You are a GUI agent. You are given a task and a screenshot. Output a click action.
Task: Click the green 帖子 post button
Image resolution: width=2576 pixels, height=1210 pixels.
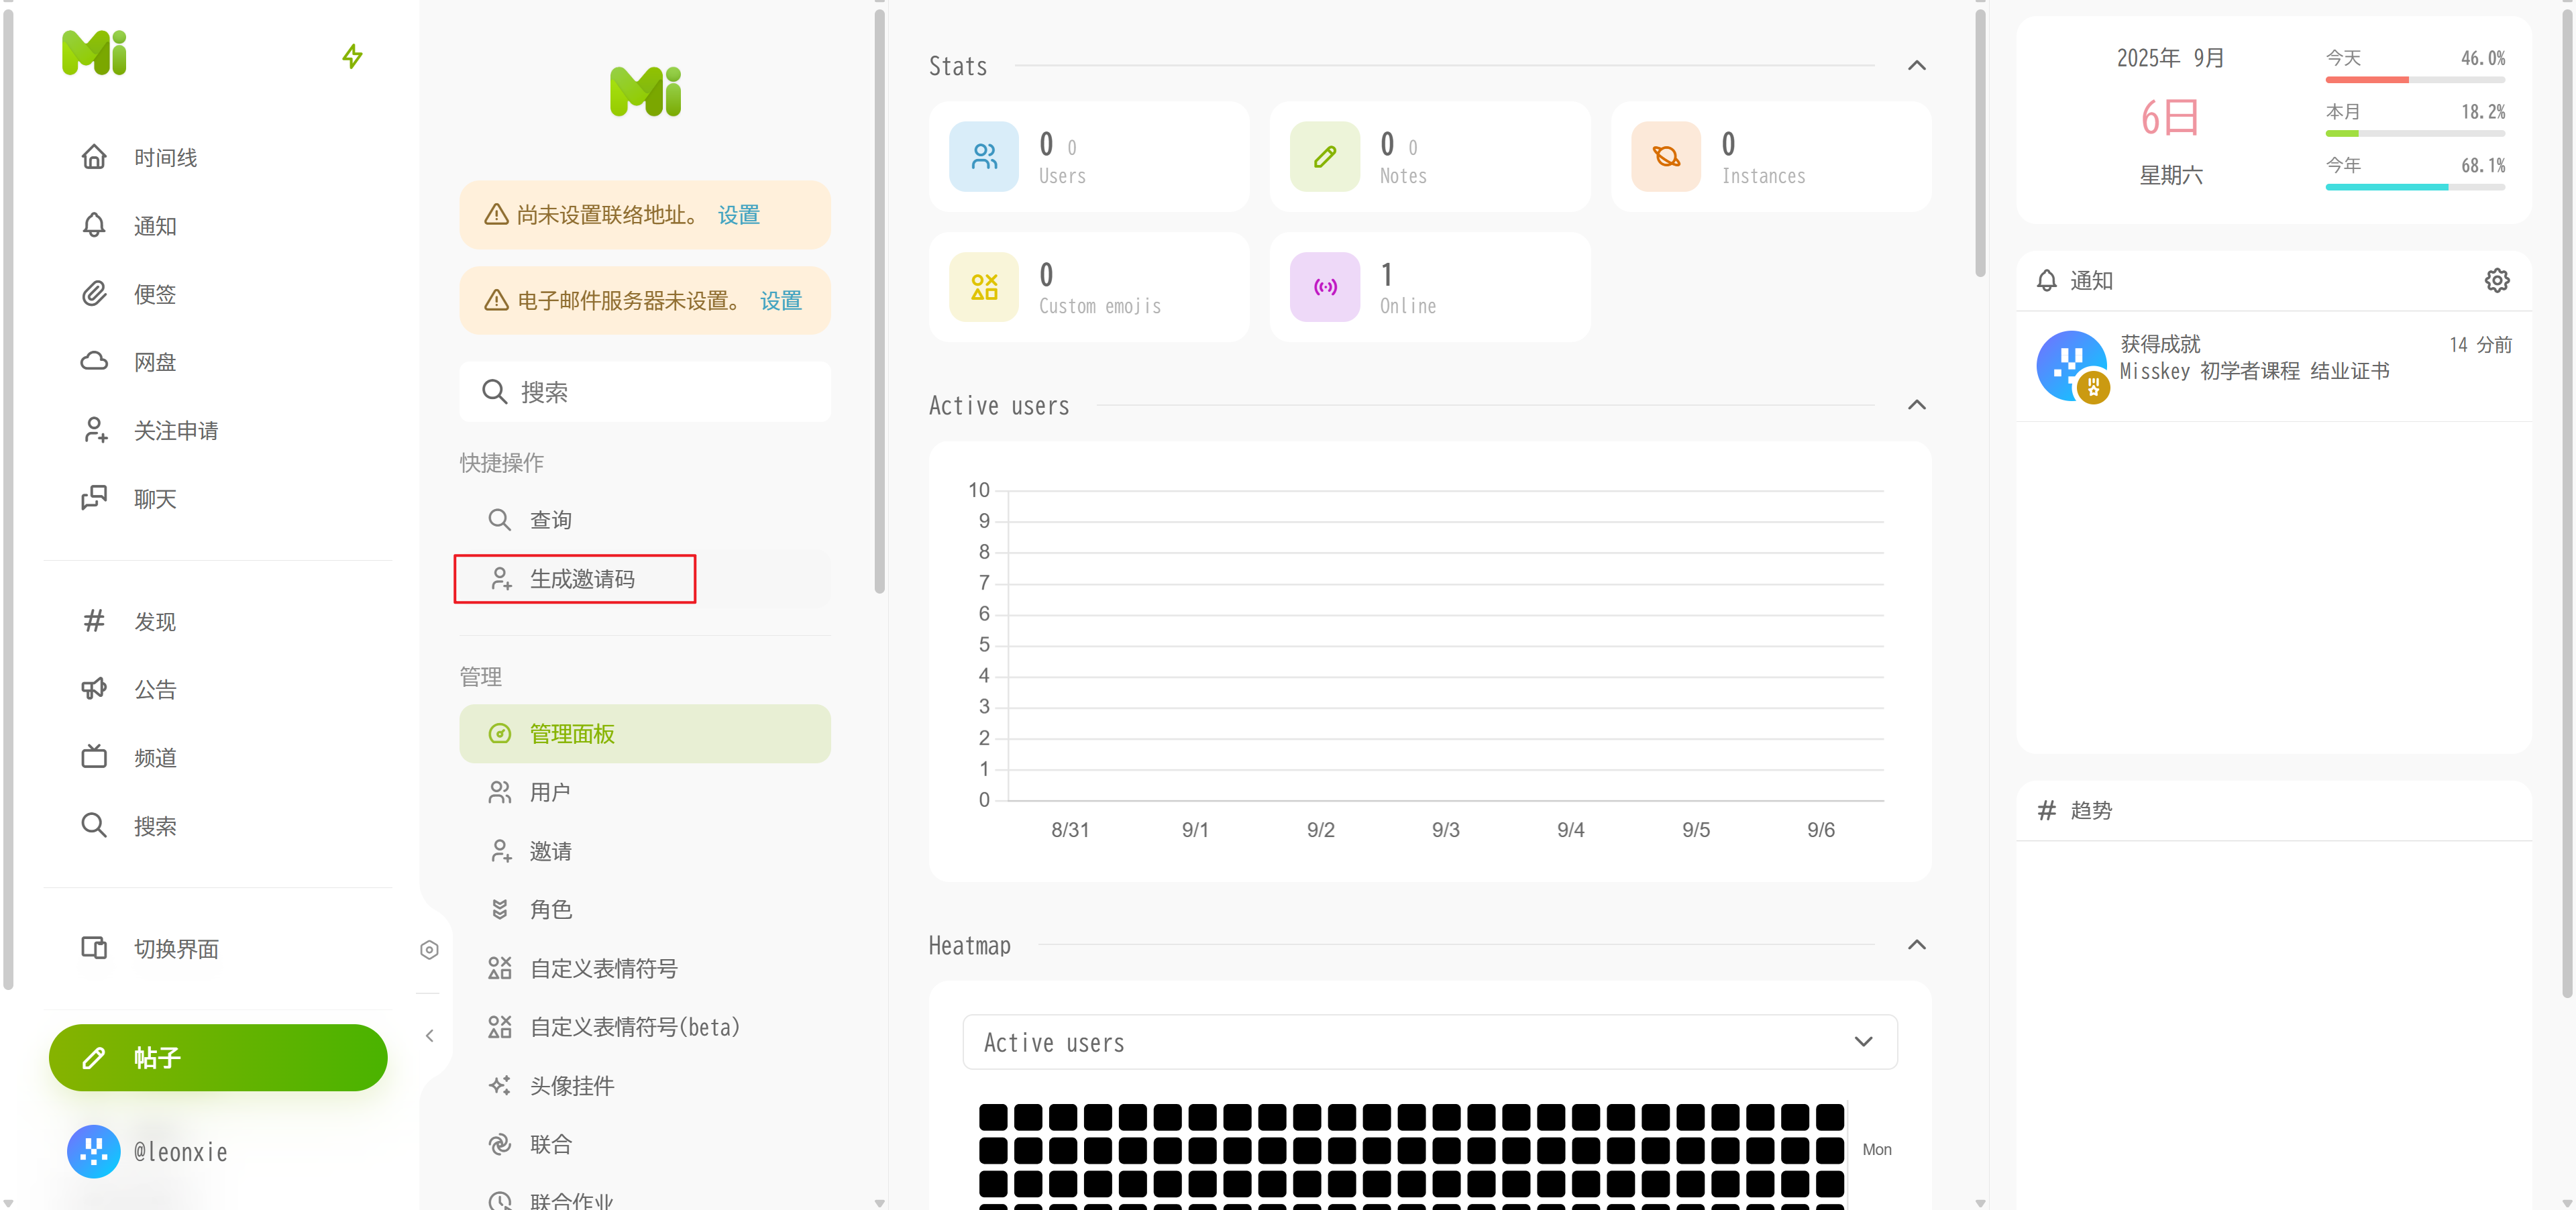pyautogui.click(x=218, y=1057)
